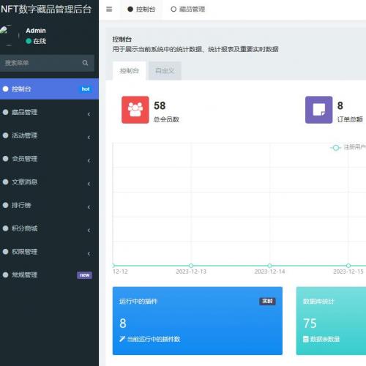Click the search magnifier icon in sidebar
Viewport: 366px width, 366px height.
(x=85, y=63)
